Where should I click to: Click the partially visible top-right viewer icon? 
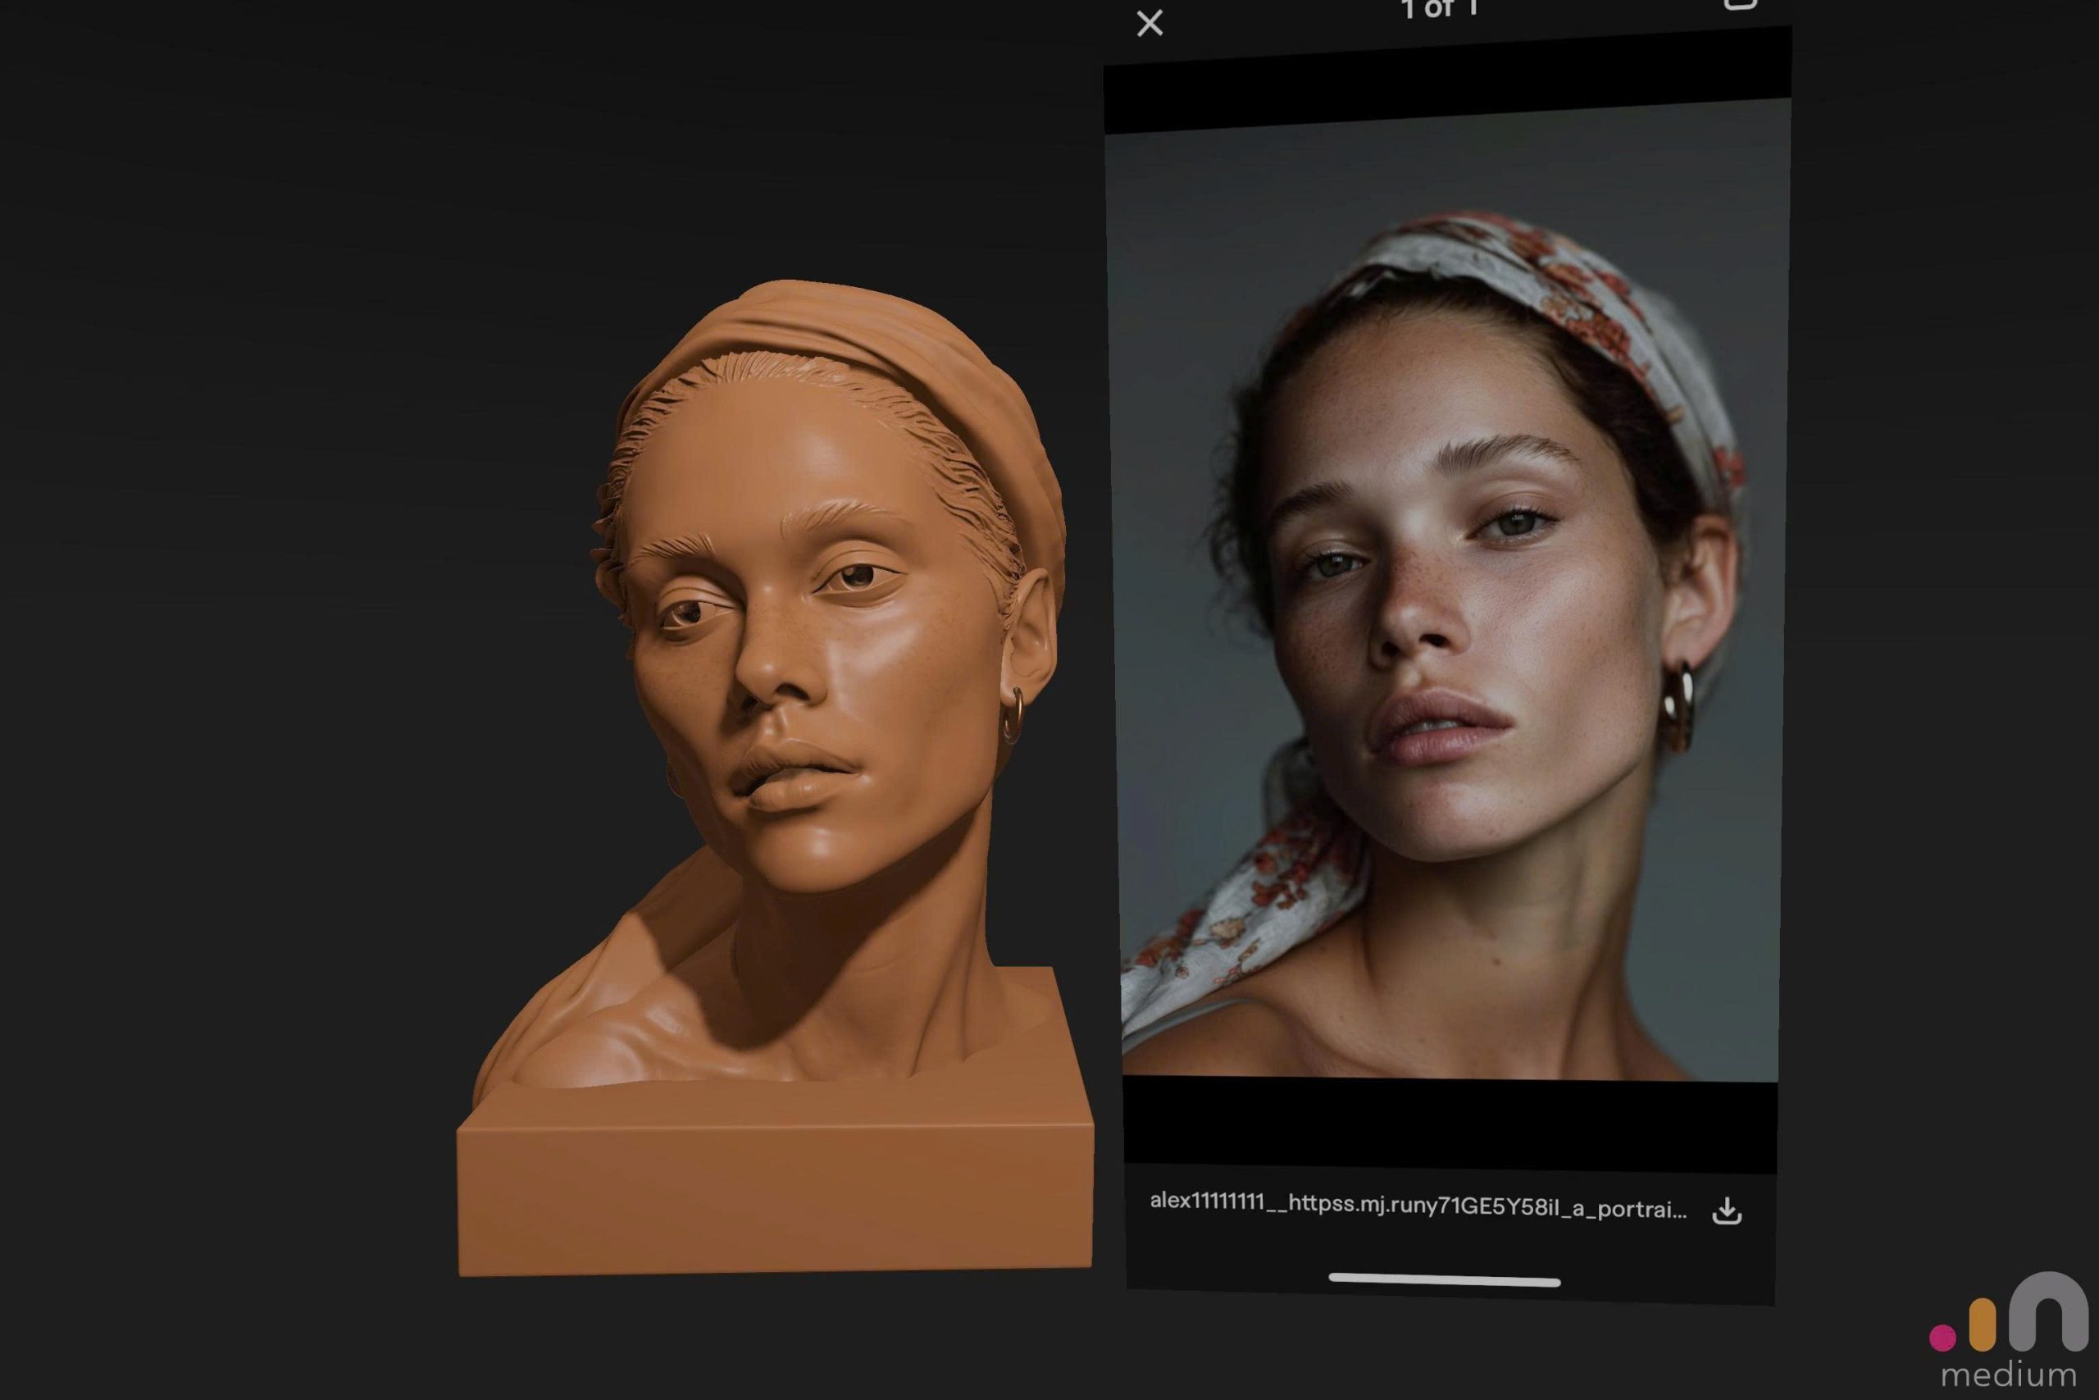coord(1738,4)
